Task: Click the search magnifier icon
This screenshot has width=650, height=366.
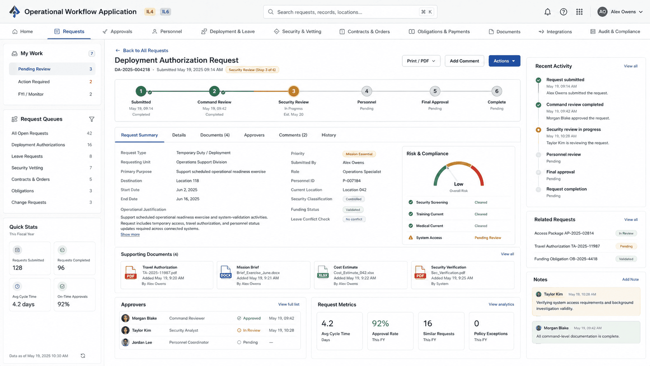Action: (271, 12)
